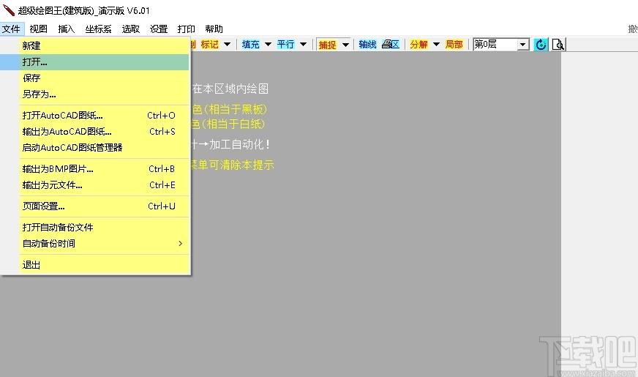Click the 局部 toolbar button
The image size is (638, 377).
coord(454,45)
